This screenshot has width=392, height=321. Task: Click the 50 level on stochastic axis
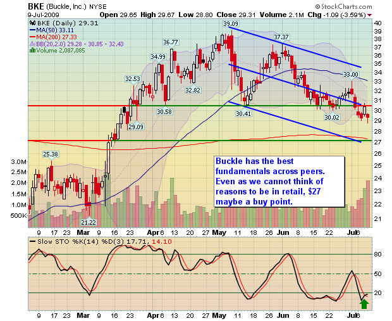377,274
